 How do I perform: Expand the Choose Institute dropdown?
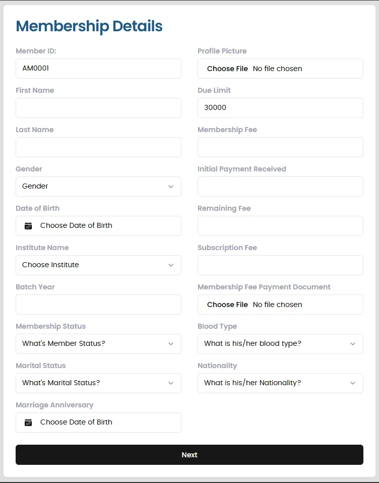point(98,265)
